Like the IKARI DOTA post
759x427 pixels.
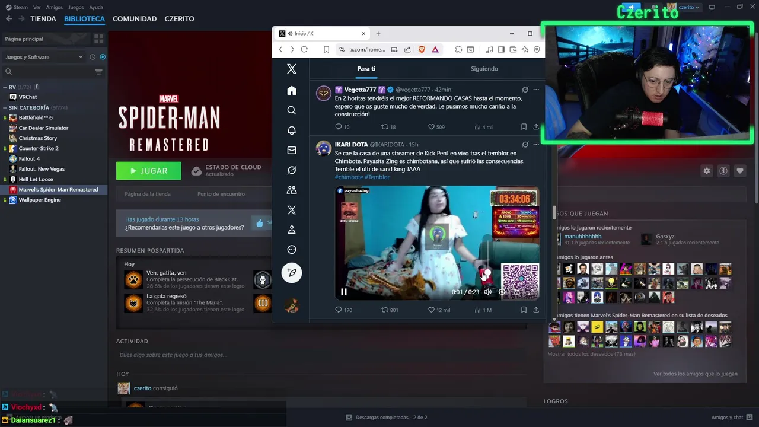click(x=432, y=310)
